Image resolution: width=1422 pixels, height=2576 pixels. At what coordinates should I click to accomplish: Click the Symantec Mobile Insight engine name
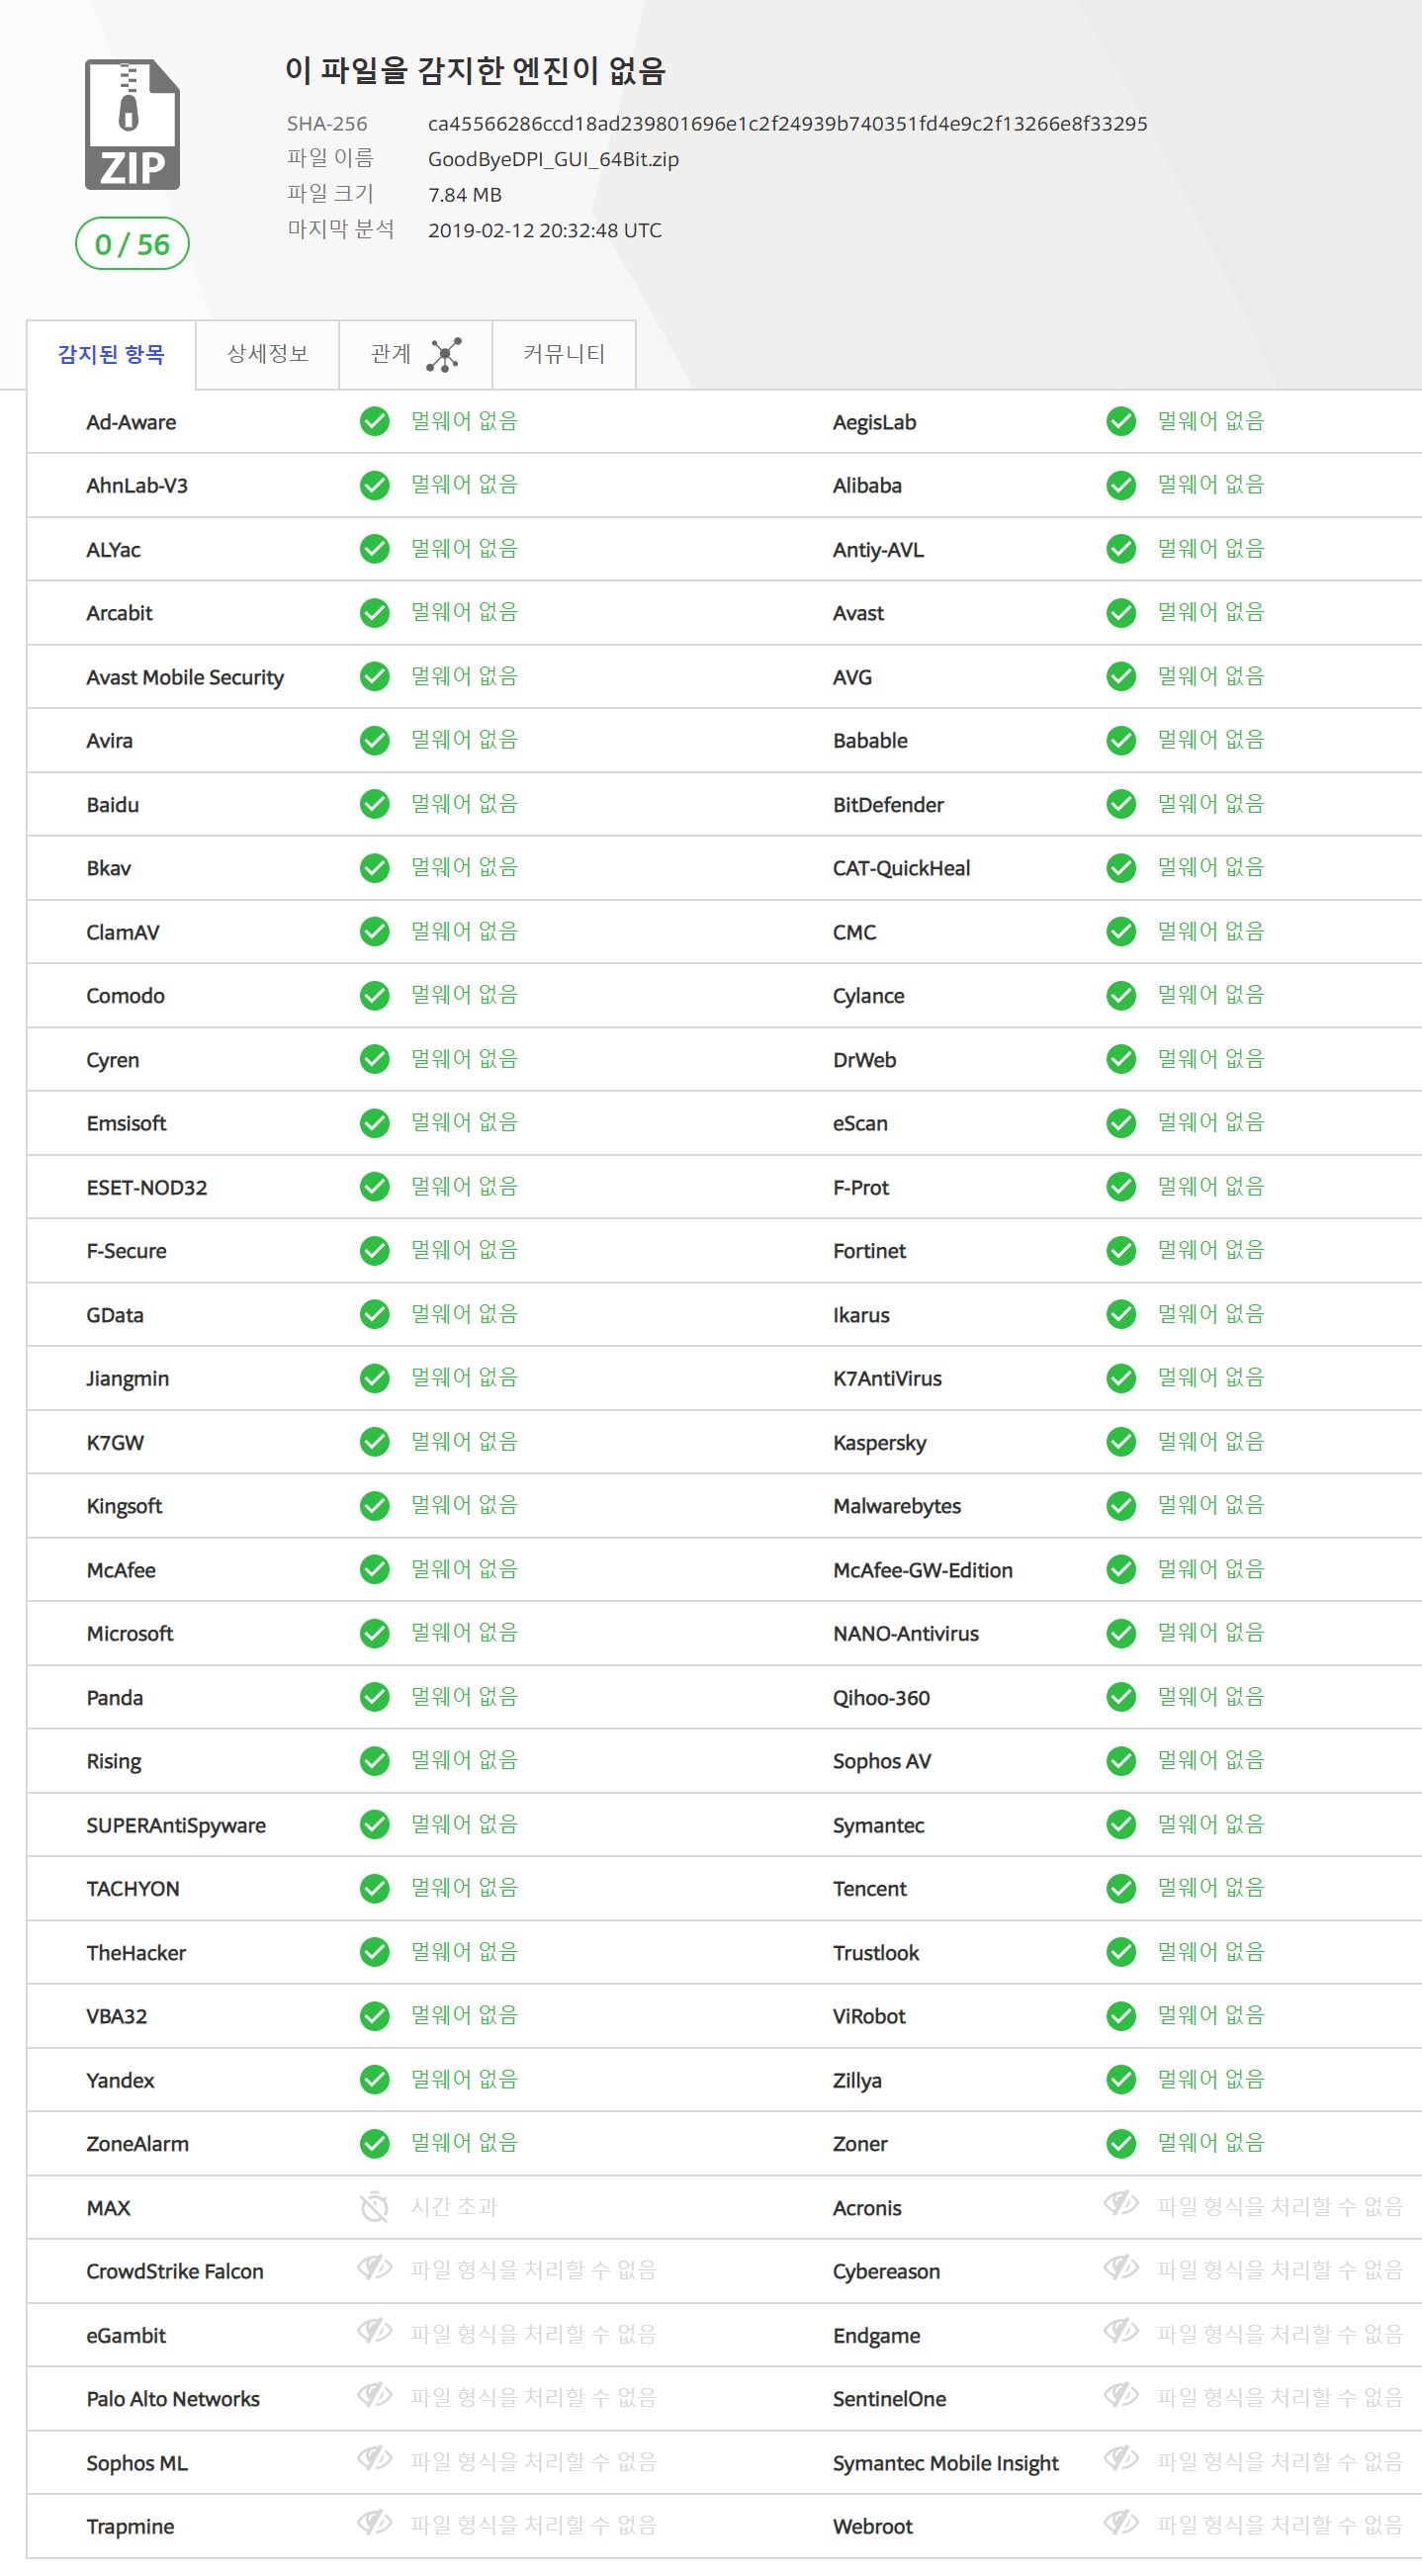[945, 2463]
